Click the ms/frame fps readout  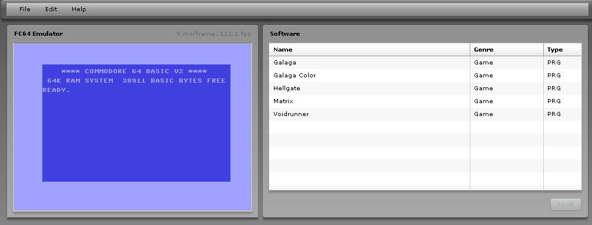coord(213,34)
